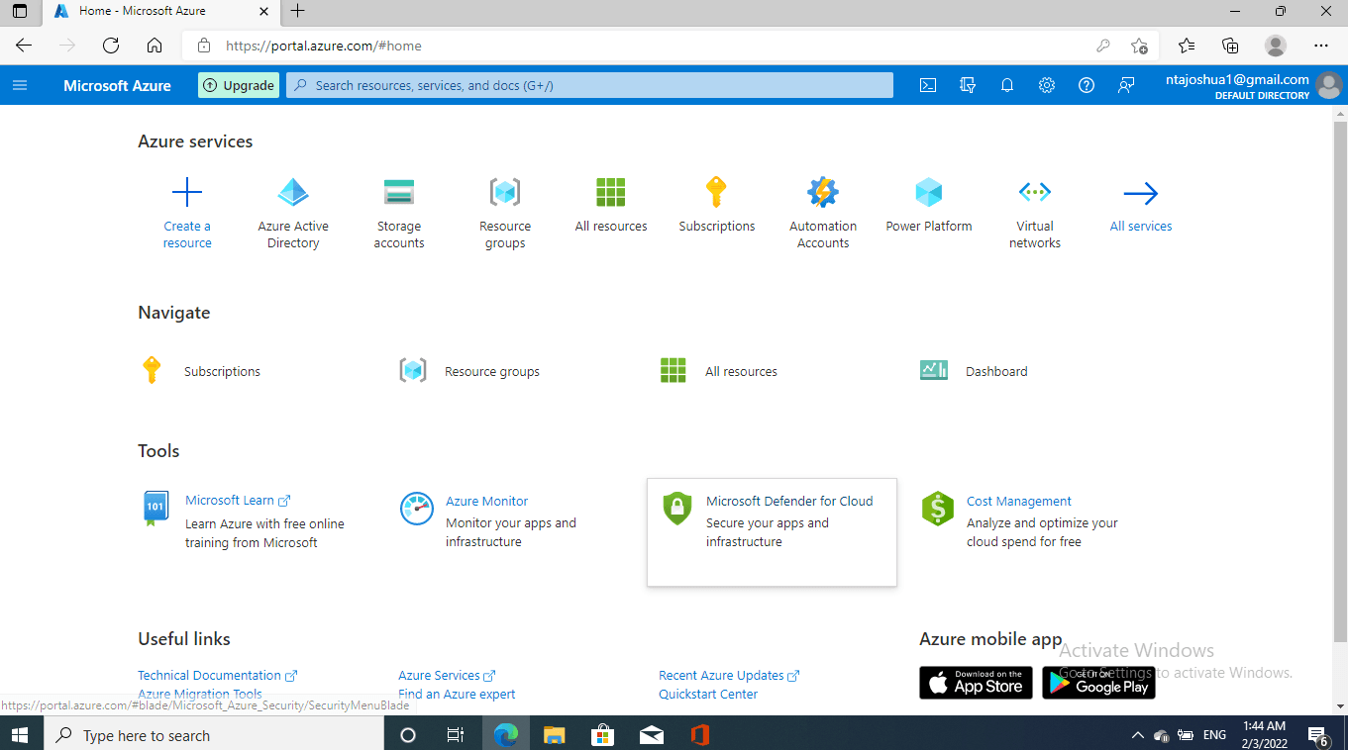This screenshot has height=750, width=1348.
Task: Click the Azure search resources box
Action: click(589, 85)
